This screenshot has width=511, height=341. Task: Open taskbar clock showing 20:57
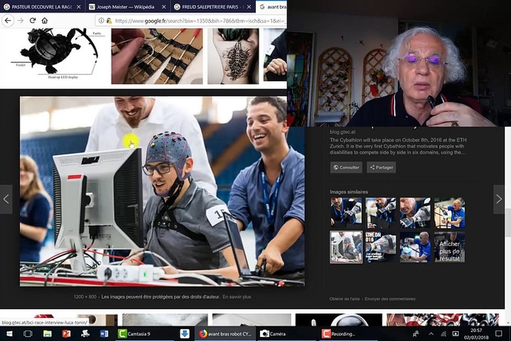tap(476, 334)
